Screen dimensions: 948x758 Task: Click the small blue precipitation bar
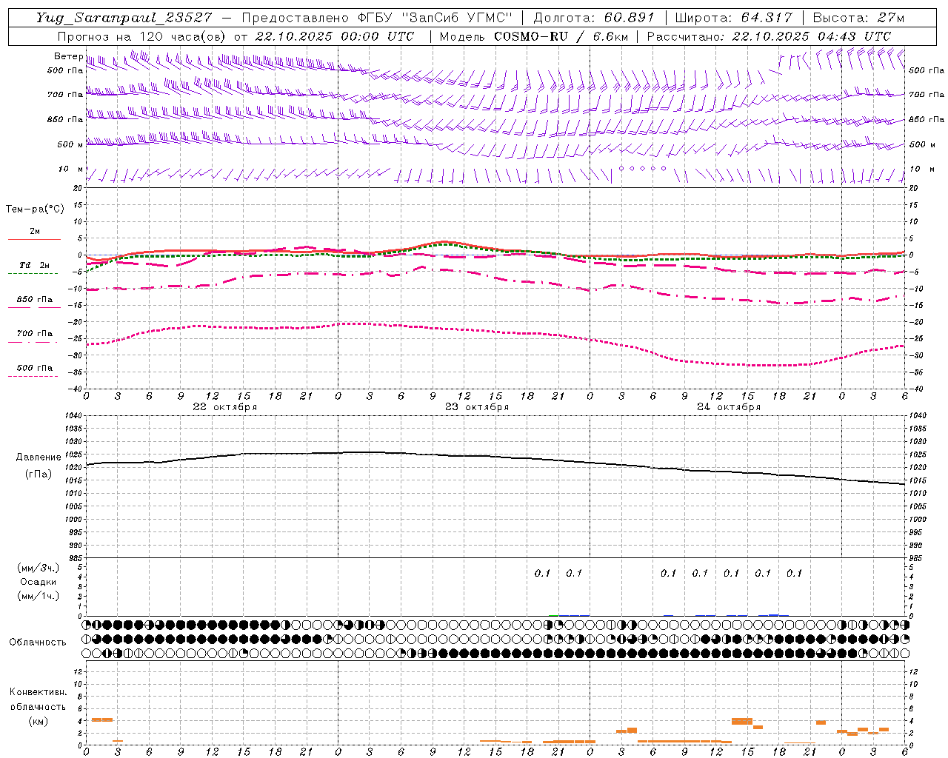click(x=774, y=614)
